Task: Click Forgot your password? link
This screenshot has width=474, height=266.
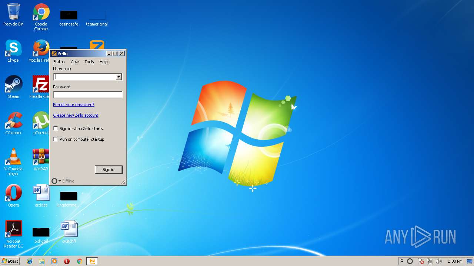Action: point(74,105)
